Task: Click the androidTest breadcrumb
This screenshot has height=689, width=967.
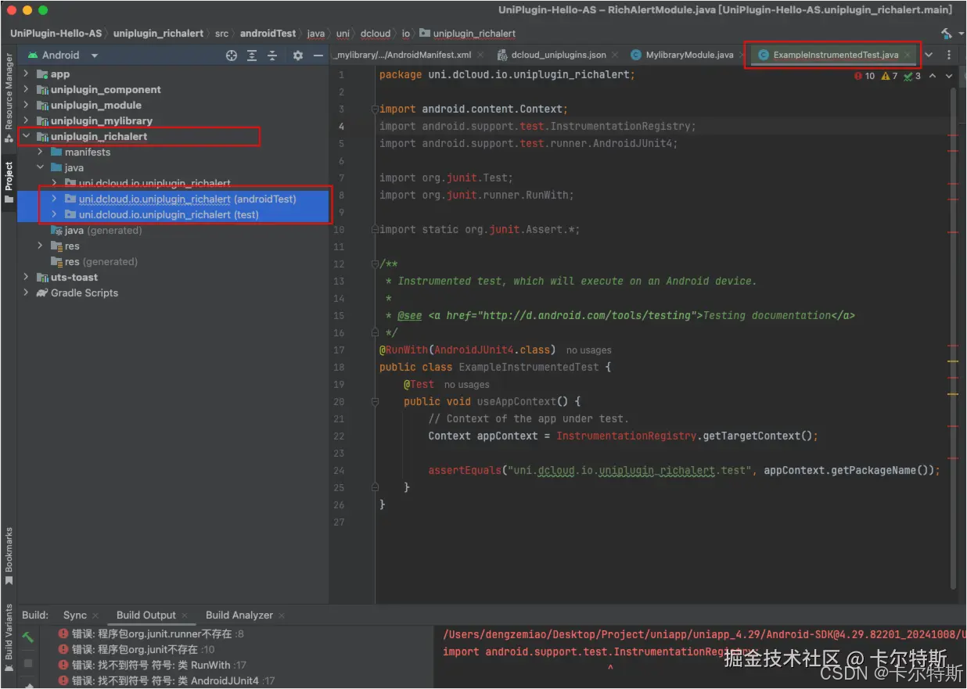Action: 268,34
